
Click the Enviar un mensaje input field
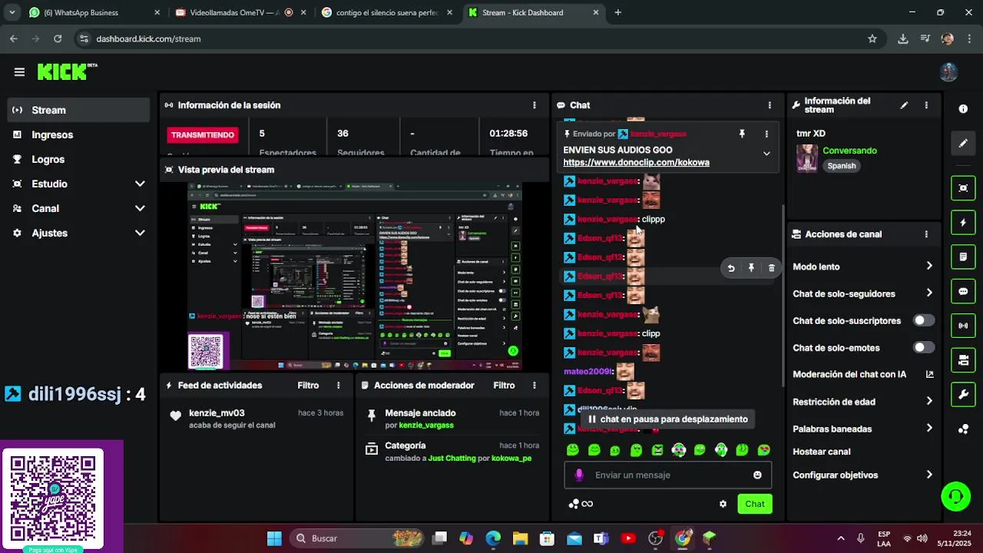pos(667,475)
